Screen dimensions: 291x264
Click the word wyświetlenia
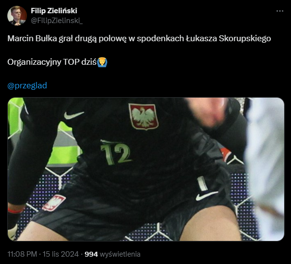[x=120, y=254]
